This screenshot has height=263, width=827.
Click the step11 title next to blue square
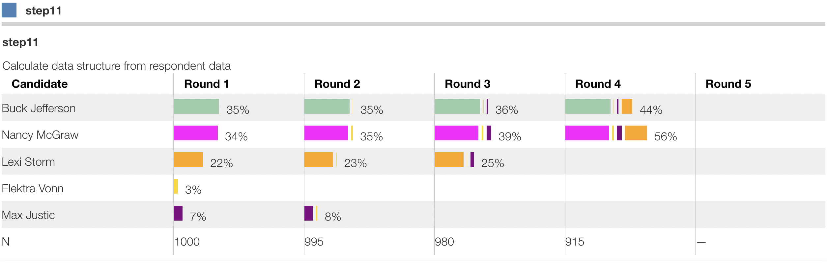click(x=43, y=11)
